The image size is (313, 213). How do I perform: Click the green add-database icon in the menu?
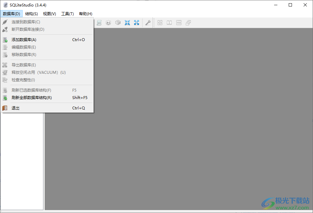tap(5, 39)
